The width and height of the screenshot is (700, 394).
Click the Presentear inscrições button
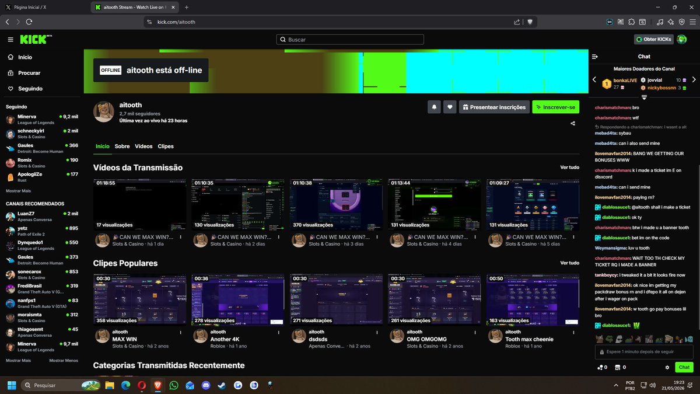(494, 107)
